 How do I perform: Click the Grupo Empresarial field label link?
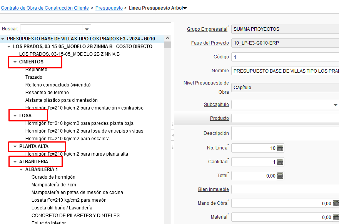[x=207, y=29]
